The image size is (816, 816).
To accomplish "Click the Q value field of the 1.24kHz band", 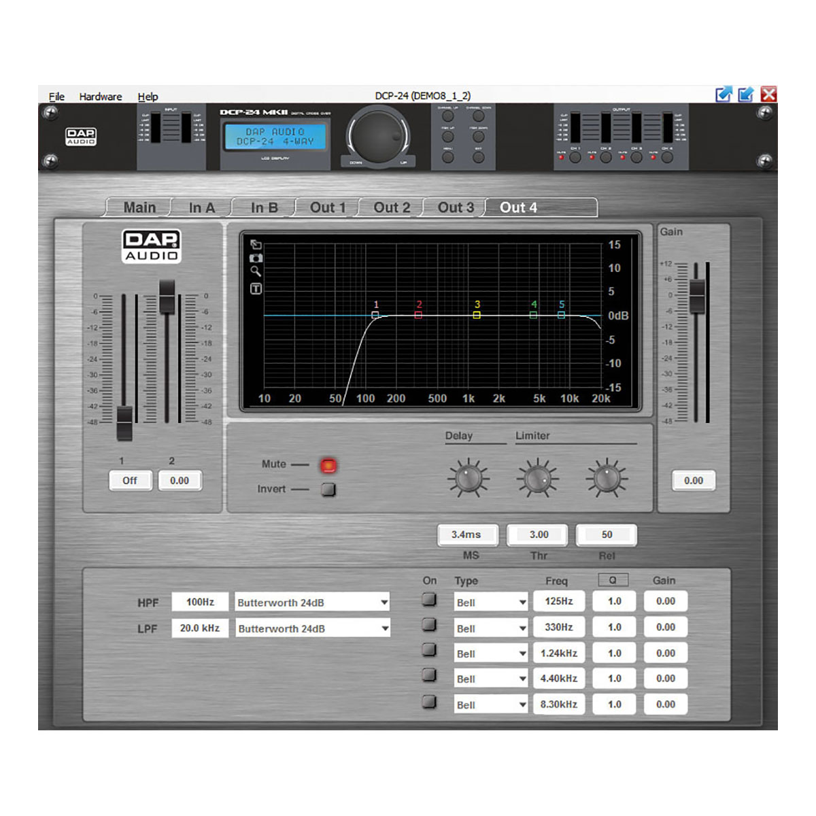I will coord(613,653).
